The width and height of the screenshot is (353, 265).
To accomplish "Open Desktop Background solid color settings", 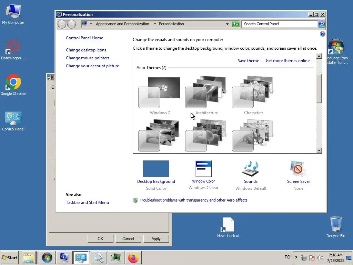I will [x=156, y=168].
